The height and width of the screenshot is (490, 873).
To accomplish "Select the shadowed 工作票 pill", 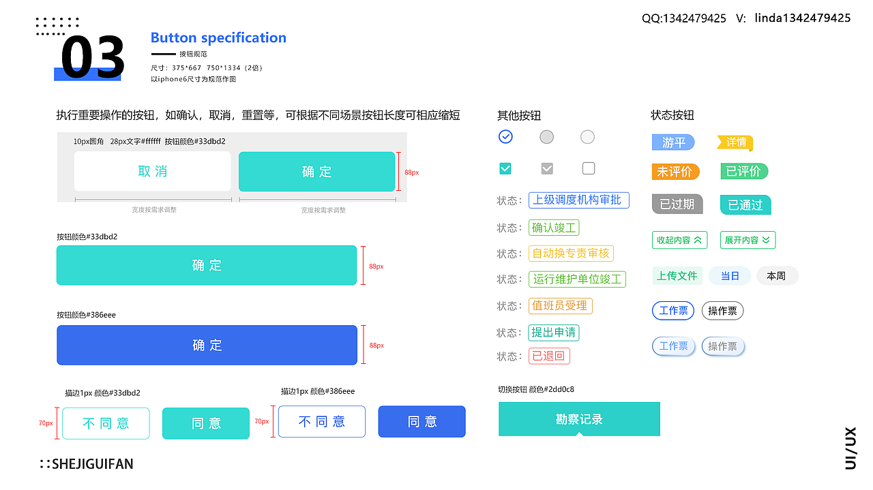I will (x=673, y=346).
